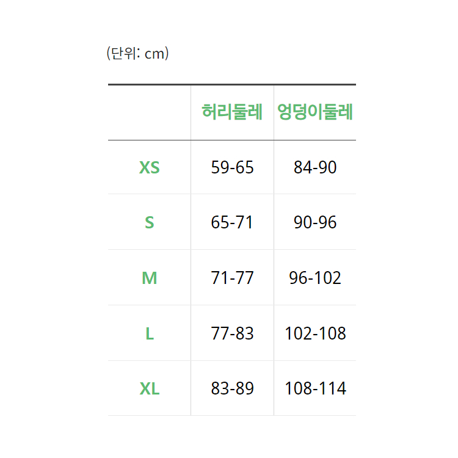Click the 90-96 hip measurement cell

315,223
